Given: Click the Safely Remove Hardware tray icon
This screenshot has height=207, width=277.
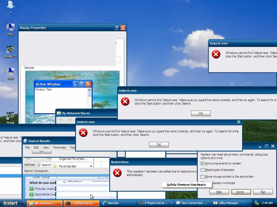Looking at the screenshot, I should tap(257, 203).
